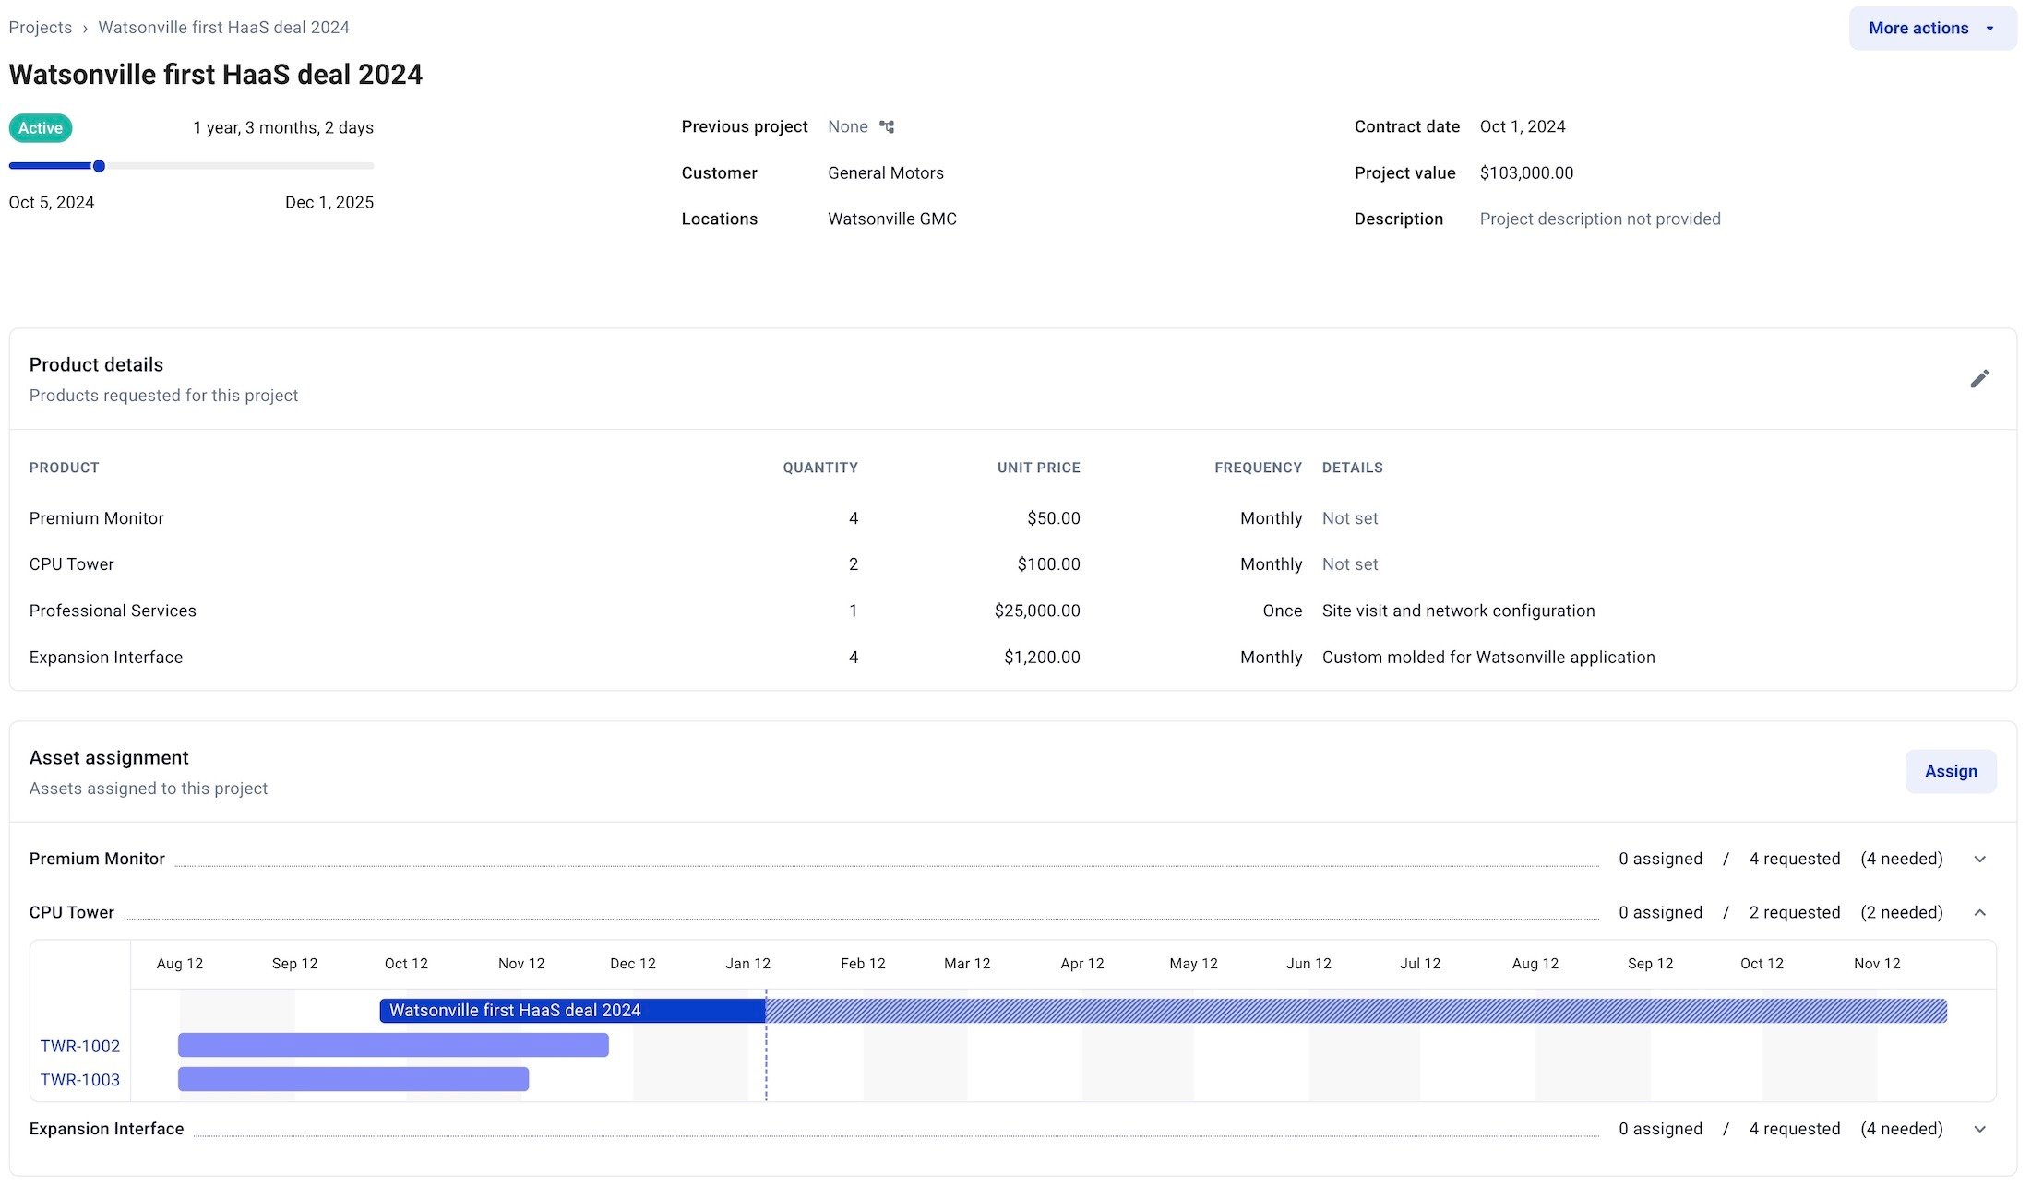Click the Nov 12 label at timeline's right end
2031x1186 pixels.
1877,964
